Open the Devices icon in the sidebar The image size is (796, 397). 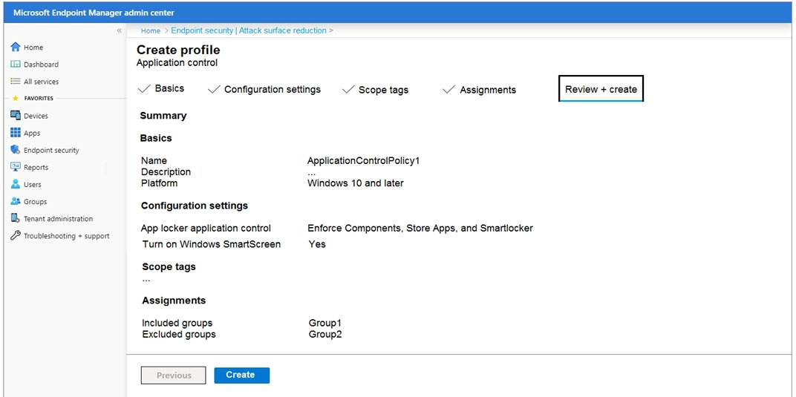(16, 116)
